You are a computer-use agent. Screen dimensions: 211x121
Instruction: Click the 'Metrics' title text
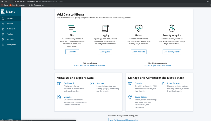coord(139,36)
